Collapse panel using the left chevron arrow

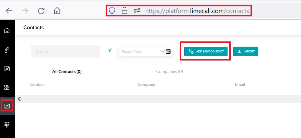point(19,99)
